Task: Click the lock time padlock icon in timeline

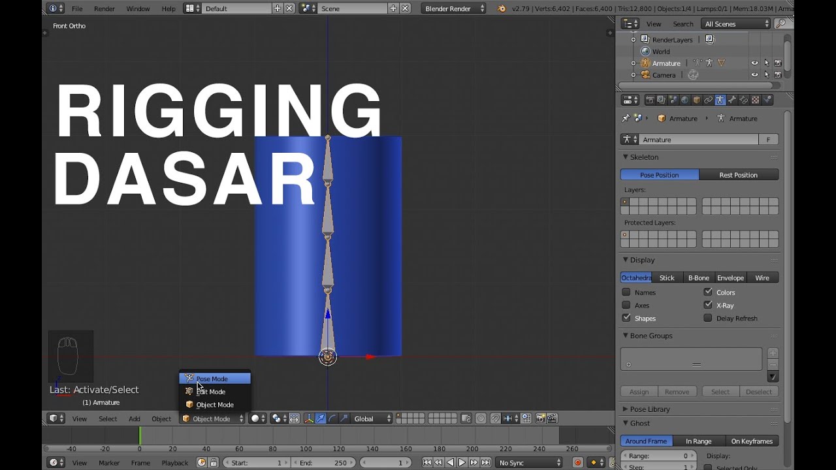Action: pos(214,462)
